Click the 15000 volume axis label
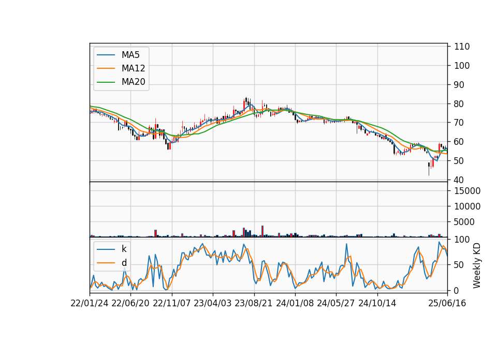 coord(467,191)
